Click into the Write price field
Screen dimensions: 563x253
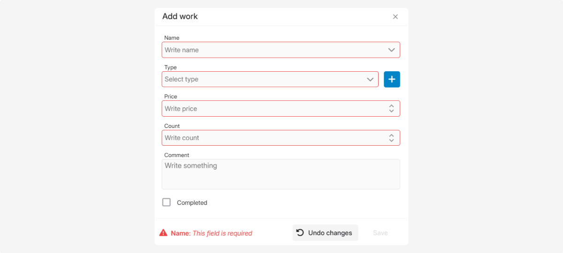272,109
